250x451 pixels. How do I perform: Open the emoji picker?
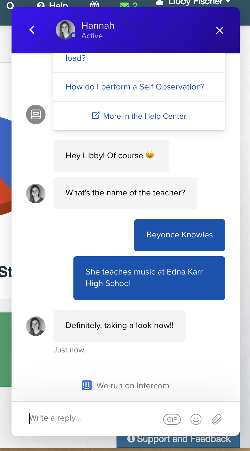click(x=196, y=419)
